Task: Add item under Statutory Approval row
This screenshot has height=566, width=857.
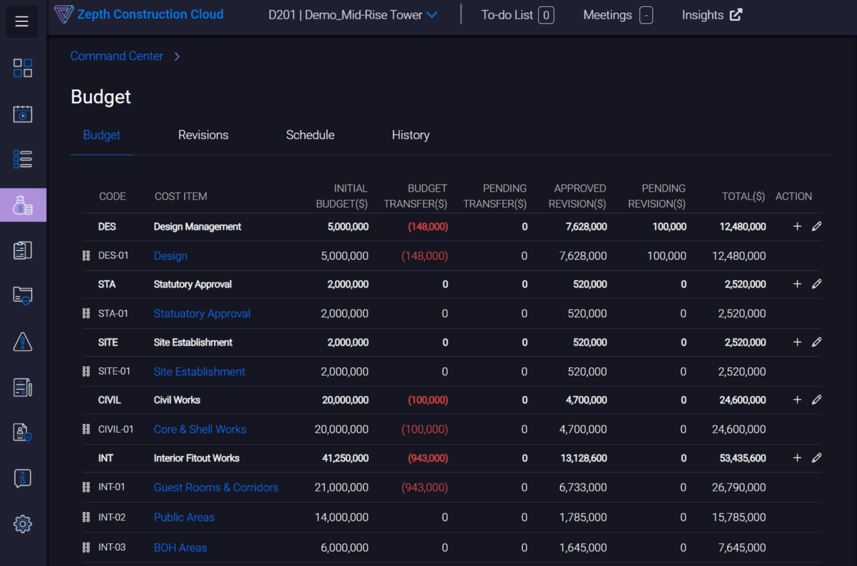Action: 797,284
